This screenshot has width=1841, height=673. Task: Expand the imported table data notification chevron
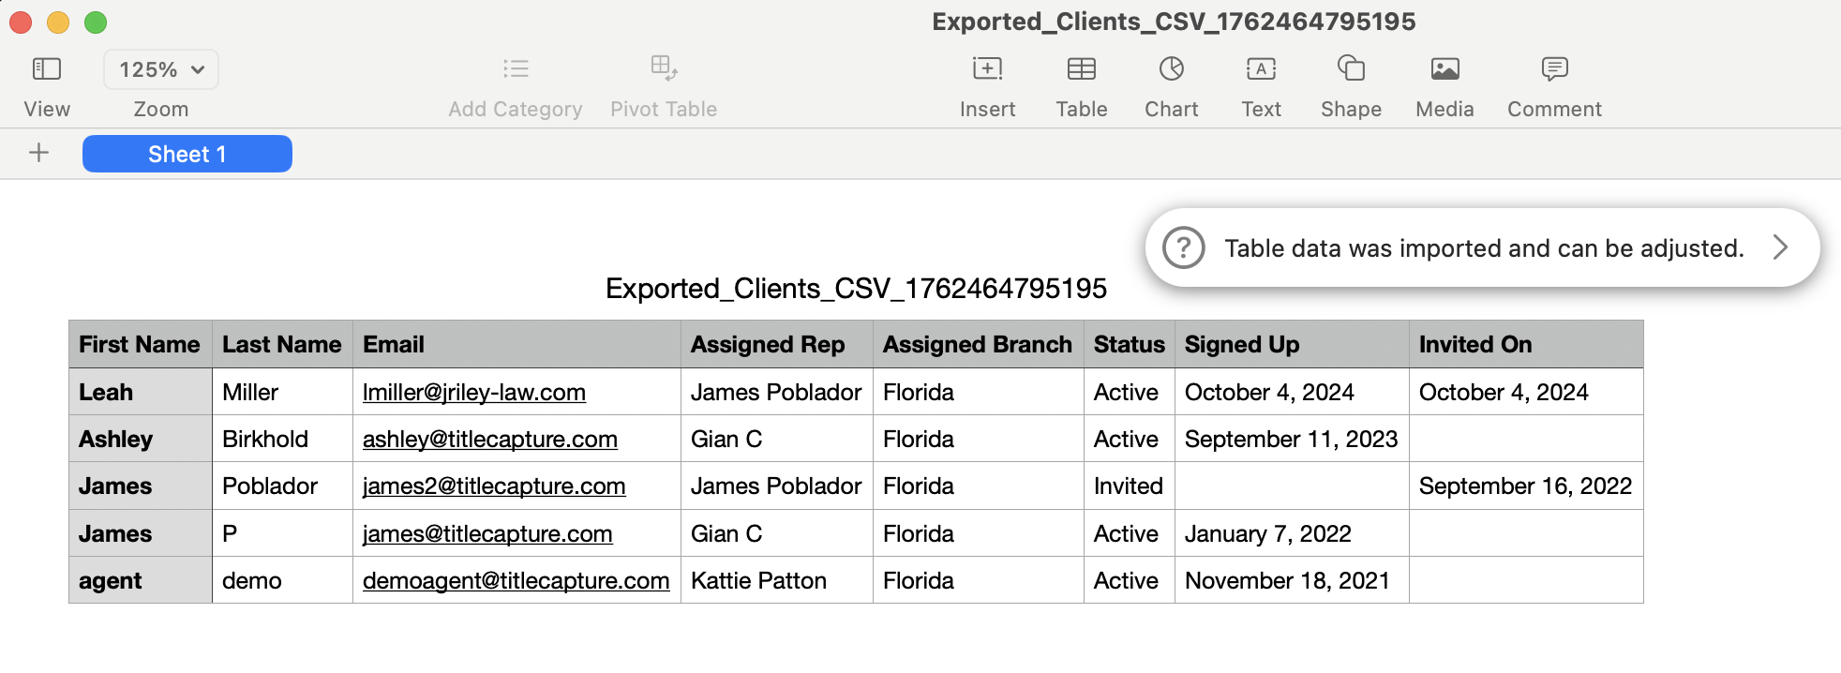click(x=1780, y=247)
